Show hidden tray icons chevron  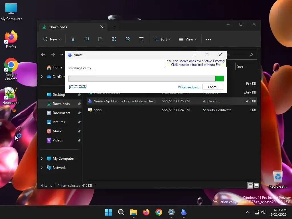(x=248, y=212)
